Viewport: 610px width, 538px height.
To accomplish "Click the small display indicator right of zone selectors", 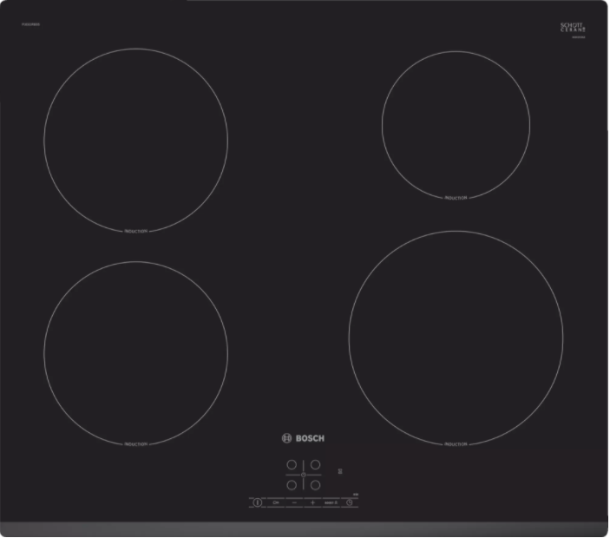I will (x=339, y=472).
